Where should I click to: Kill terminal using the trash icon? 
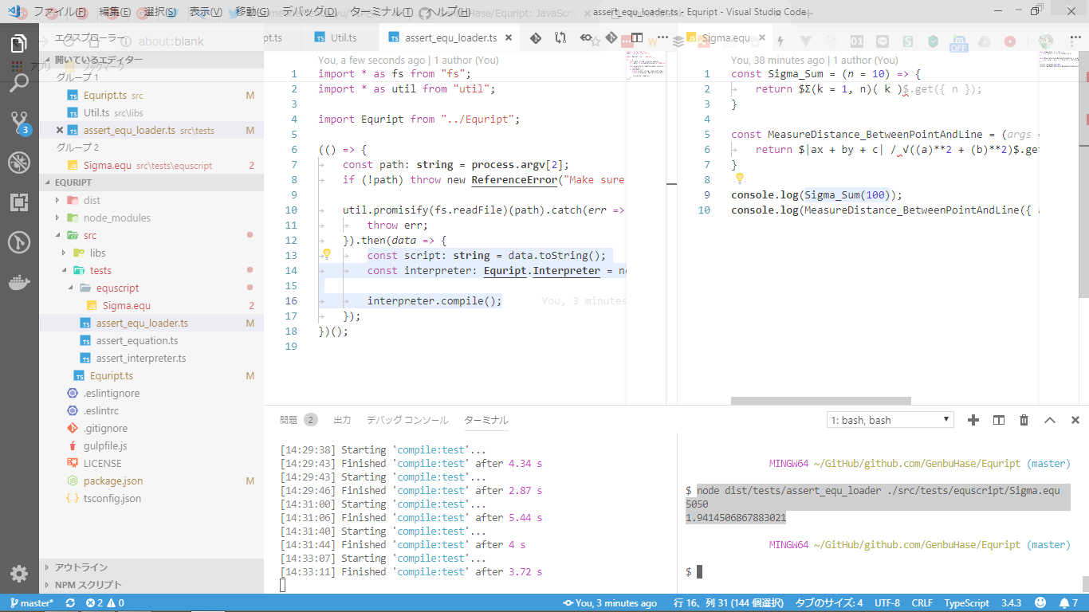pyautogui.click(x=1024, y=420)
